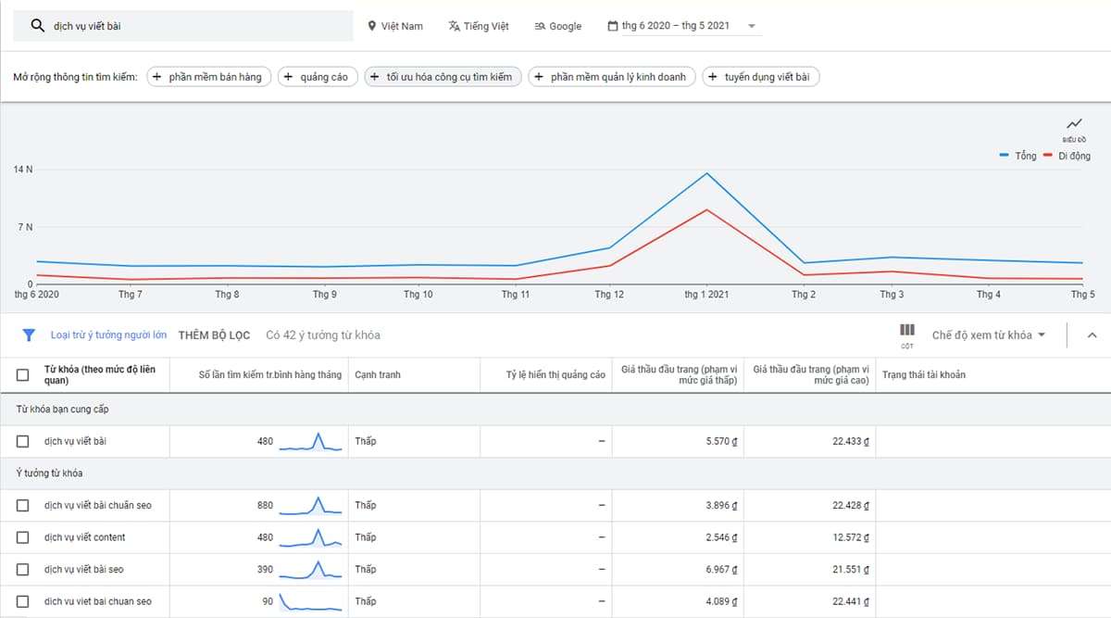Viewport: 1111px width, 618px height.
Task: Open the Tiếng Việt language selector
Action: (479, 26)
